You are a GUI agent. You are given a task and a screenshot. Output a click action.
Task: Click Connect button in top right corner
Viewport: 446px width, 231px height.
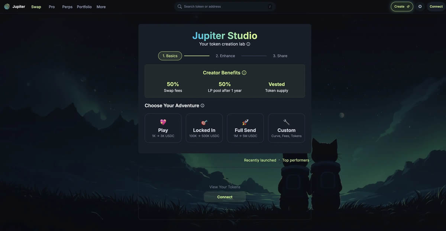point(436,7)
